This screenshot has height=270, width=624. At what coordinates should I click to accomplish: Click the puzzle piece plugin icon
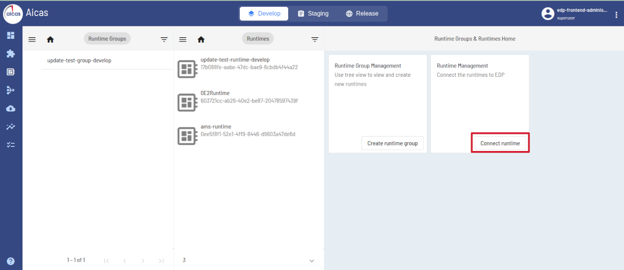pos(10,53)
